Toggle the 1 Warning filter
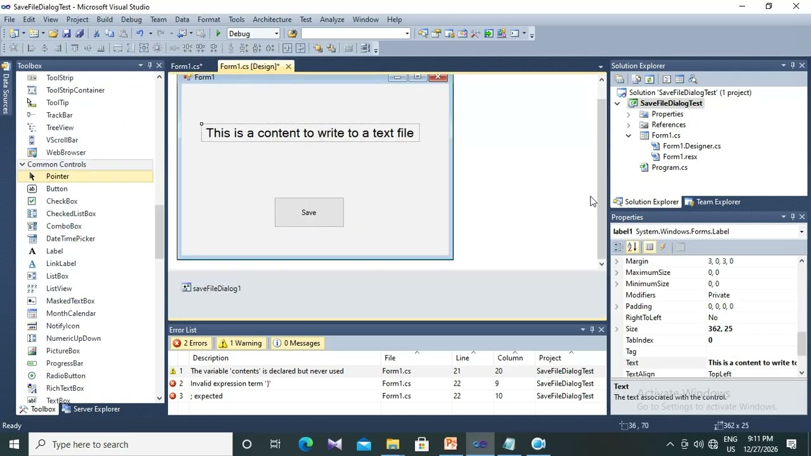 [240, 343]
